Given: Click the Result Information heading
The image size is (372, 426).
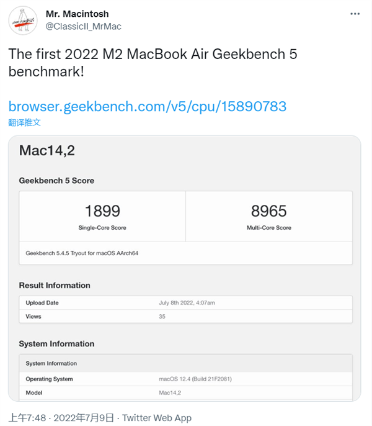Looking at the screenshot, I should pos(55,286).
